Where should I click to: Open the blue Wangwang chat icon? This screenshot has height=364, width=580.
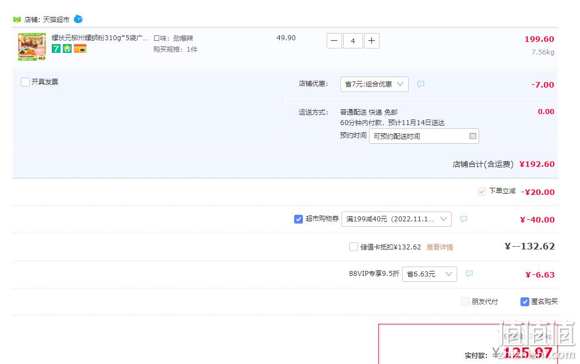point(78,19)
